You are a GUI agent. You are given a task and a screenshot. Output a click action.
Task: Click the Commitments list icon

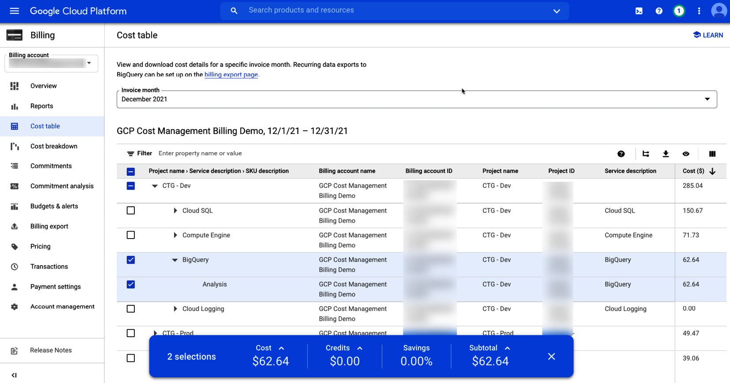coord(15,166)
